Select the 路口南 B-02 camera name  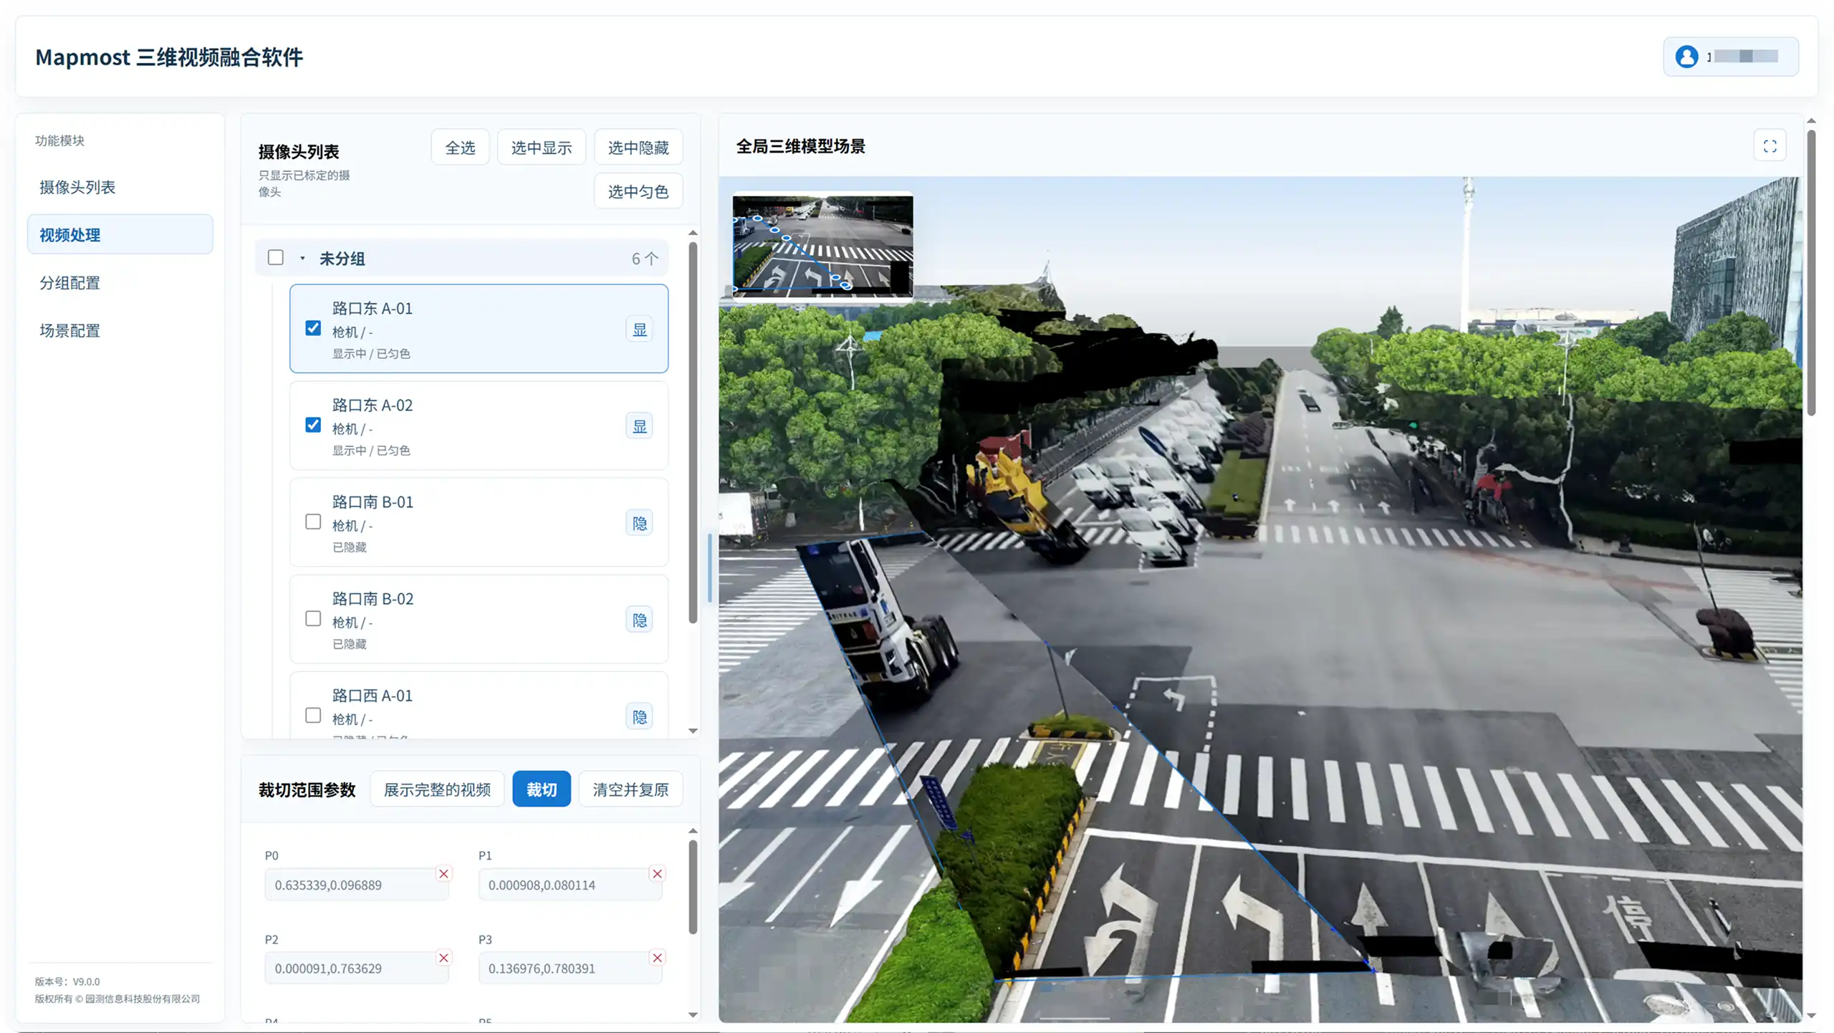[373, 598]
